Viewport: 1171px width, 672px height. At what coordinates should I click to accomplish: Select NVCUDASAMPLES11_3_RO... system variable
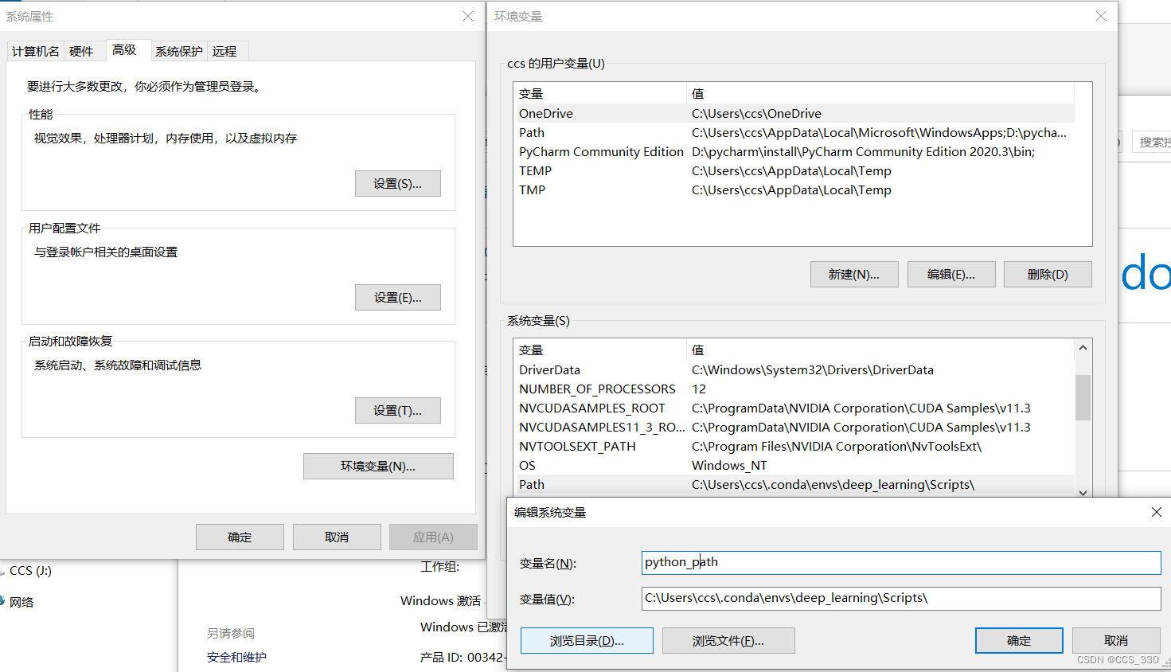(794, 427)
